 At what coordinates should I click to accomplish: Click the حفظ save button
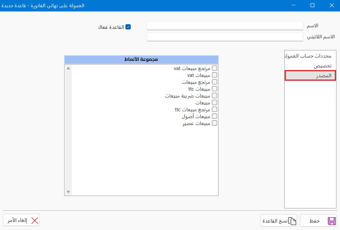[318, 221]
